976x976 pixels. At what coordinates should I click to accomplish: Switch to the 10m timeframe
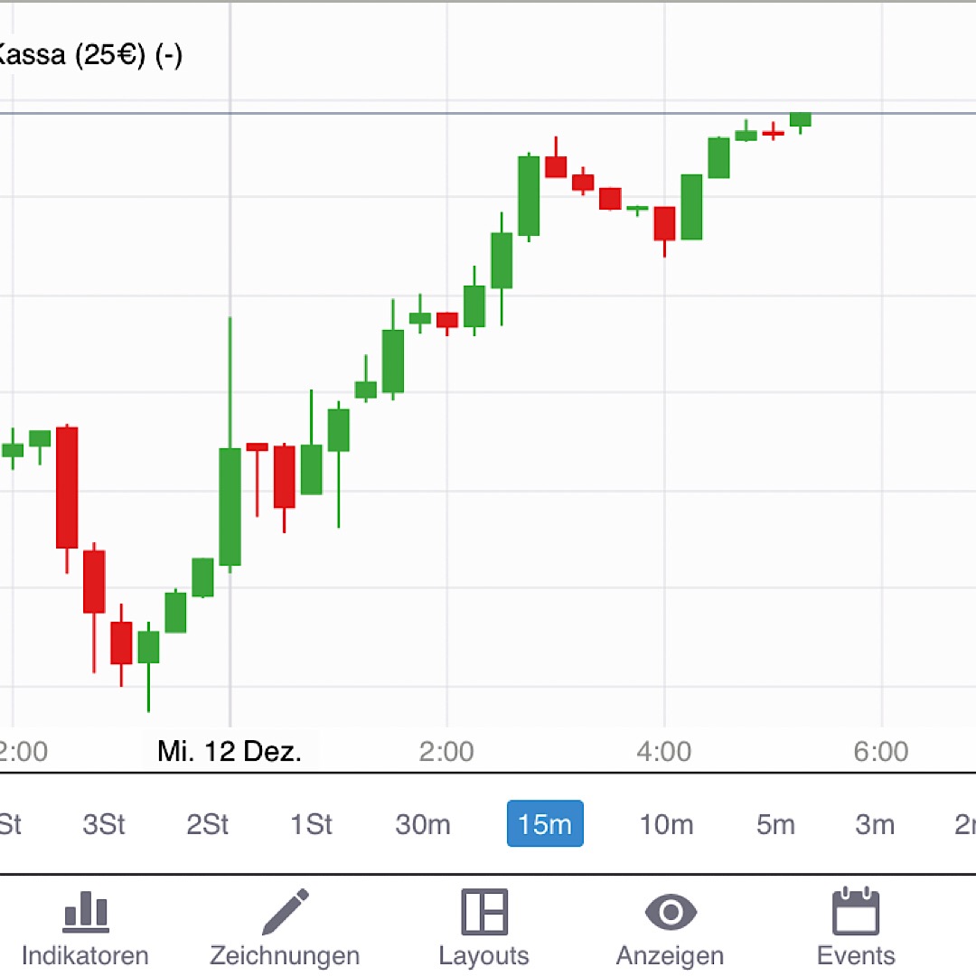(666, 824)
